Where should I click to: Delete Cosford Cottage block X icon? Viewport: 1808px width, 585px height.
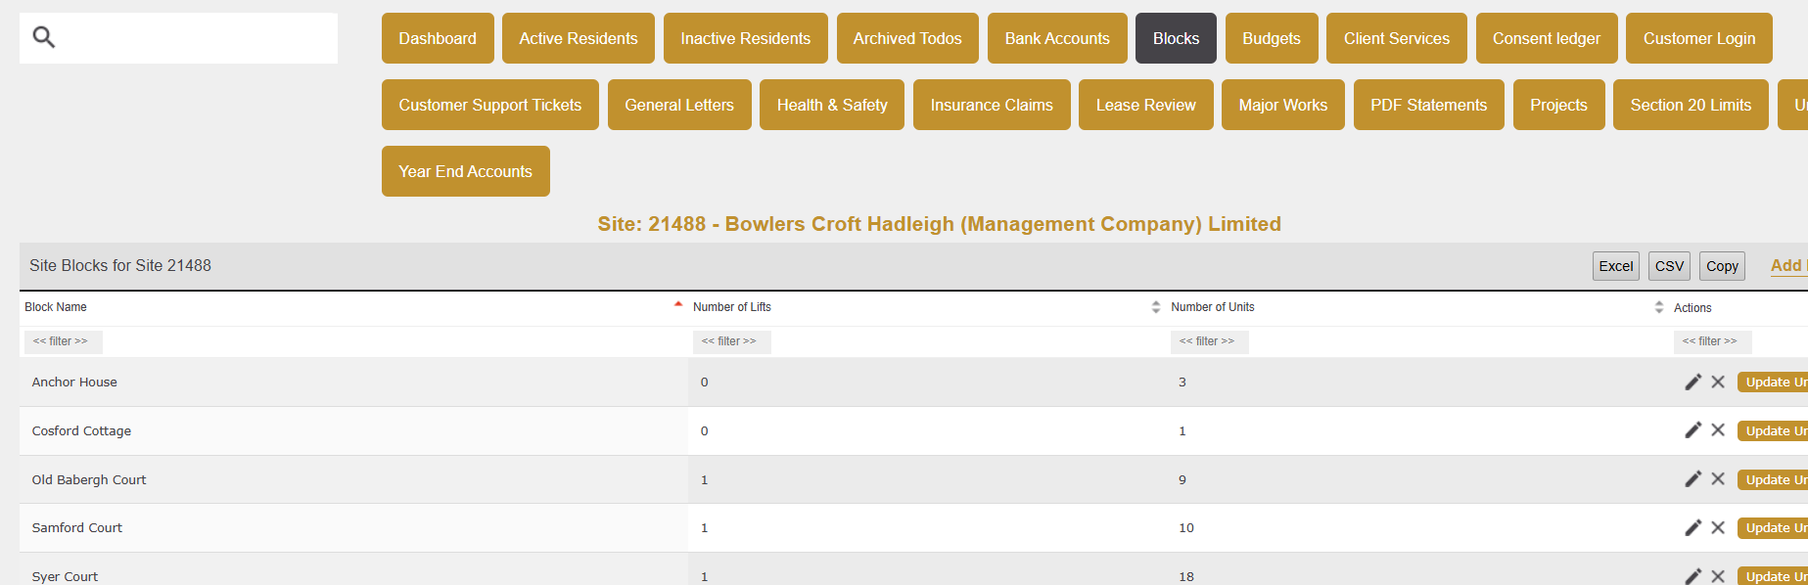coord(1718,430)
